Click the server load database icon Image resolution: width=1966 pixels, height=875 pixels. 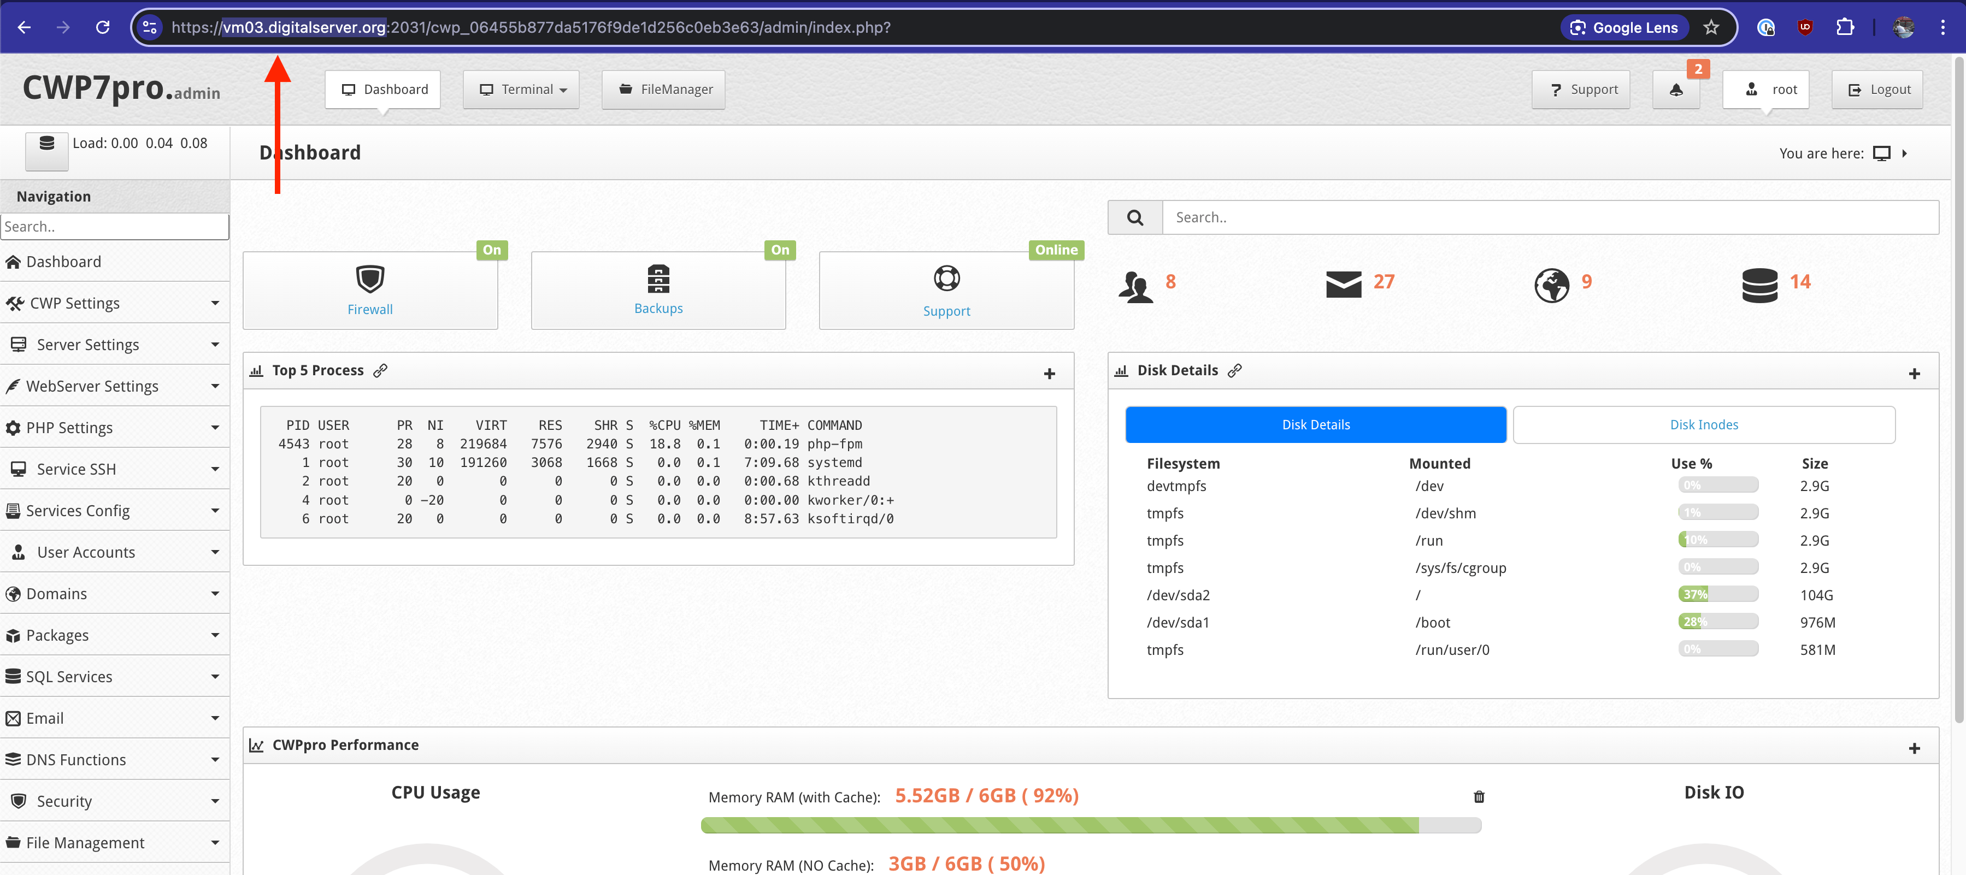(x=46, y=151)
